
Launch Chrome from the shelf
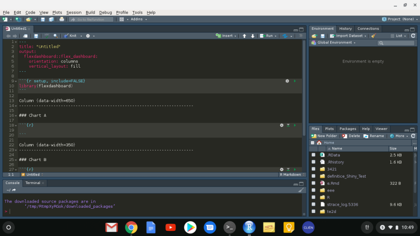click(131, 227)
